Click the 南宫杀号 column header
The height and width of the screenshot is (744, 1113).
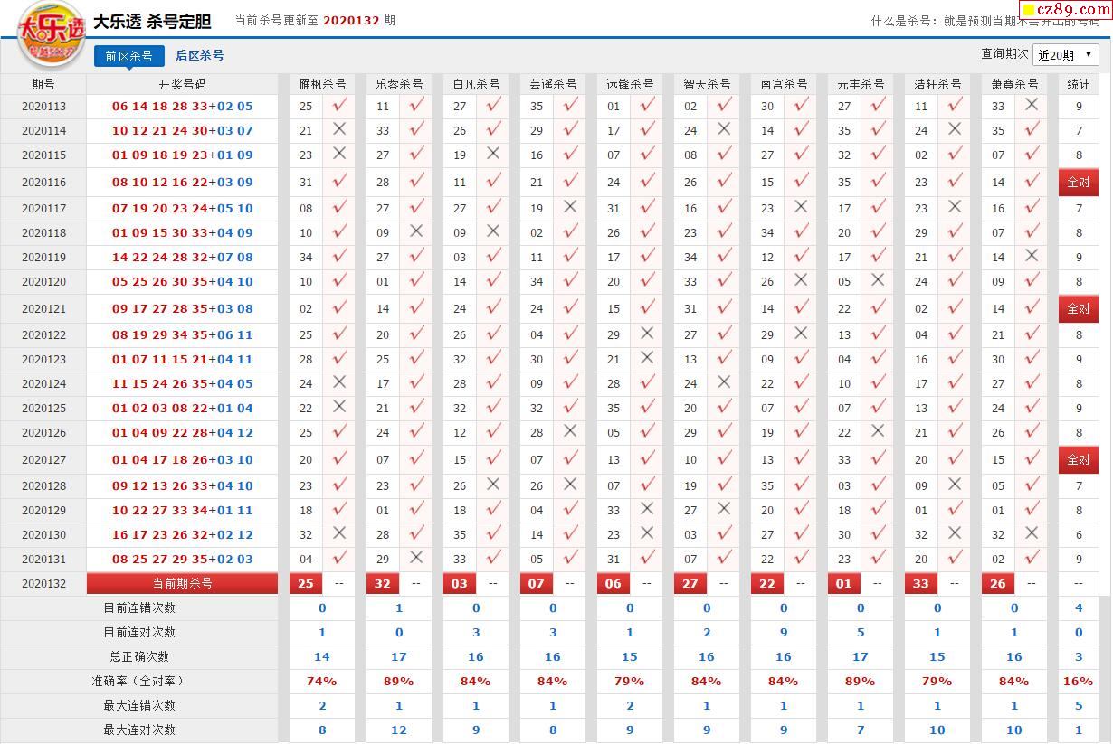point(784,84)
